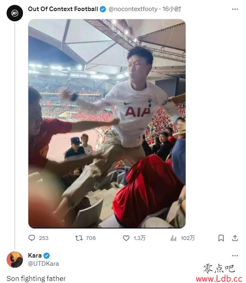Image resolution: width=246 pixels, height=283 pixels.
Task: Bookmark the football fight post
Action: click(221, 238)
